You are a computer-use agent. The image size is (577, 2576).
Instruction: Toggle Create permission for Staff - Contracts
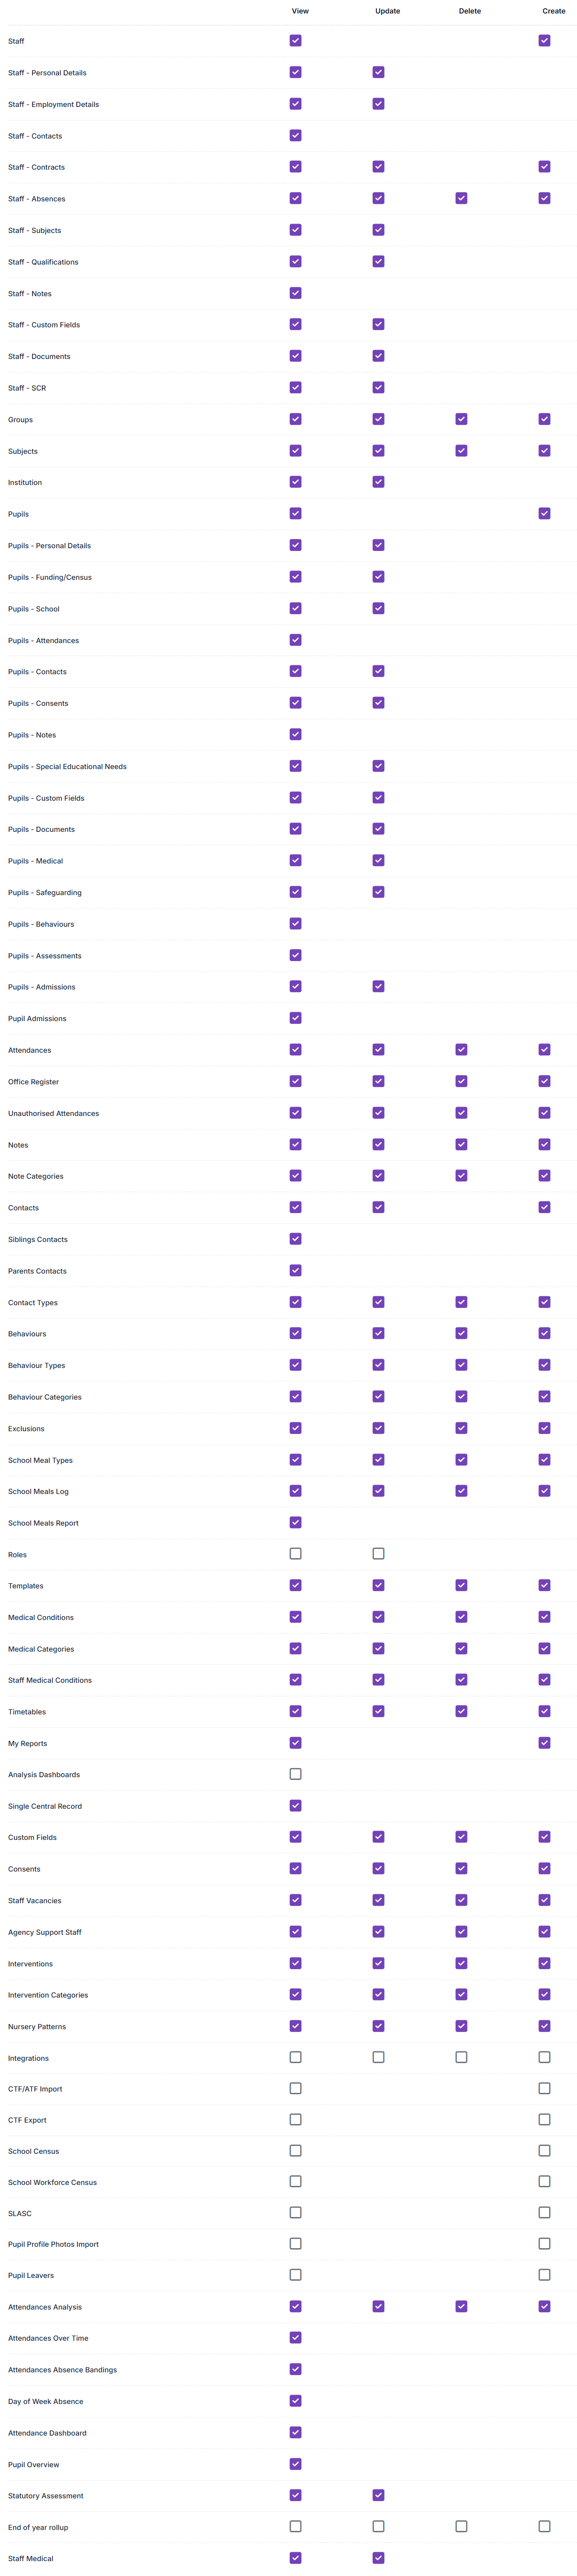tap(544, 167)
